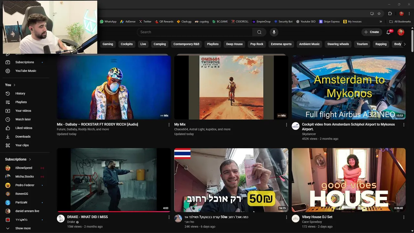This screenshot has height=233, width=414.
Task: Expand Subscriptions section header
Action: (x=18, y=159)
